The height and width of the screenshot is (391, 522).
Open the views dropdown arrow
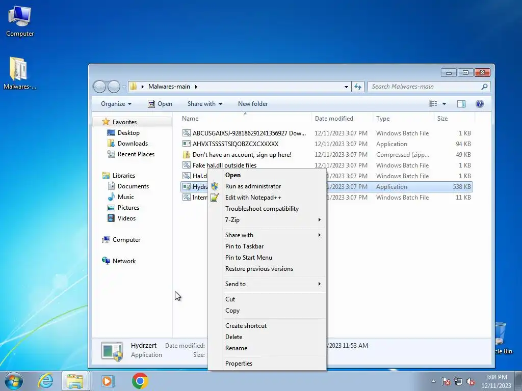(x=444, y=104)
